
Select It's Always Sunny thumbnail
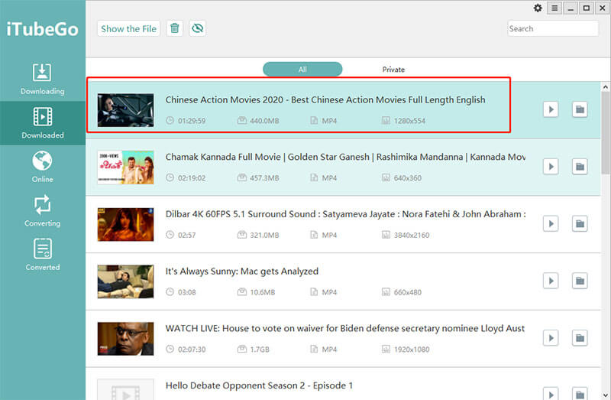coord(125,281)
